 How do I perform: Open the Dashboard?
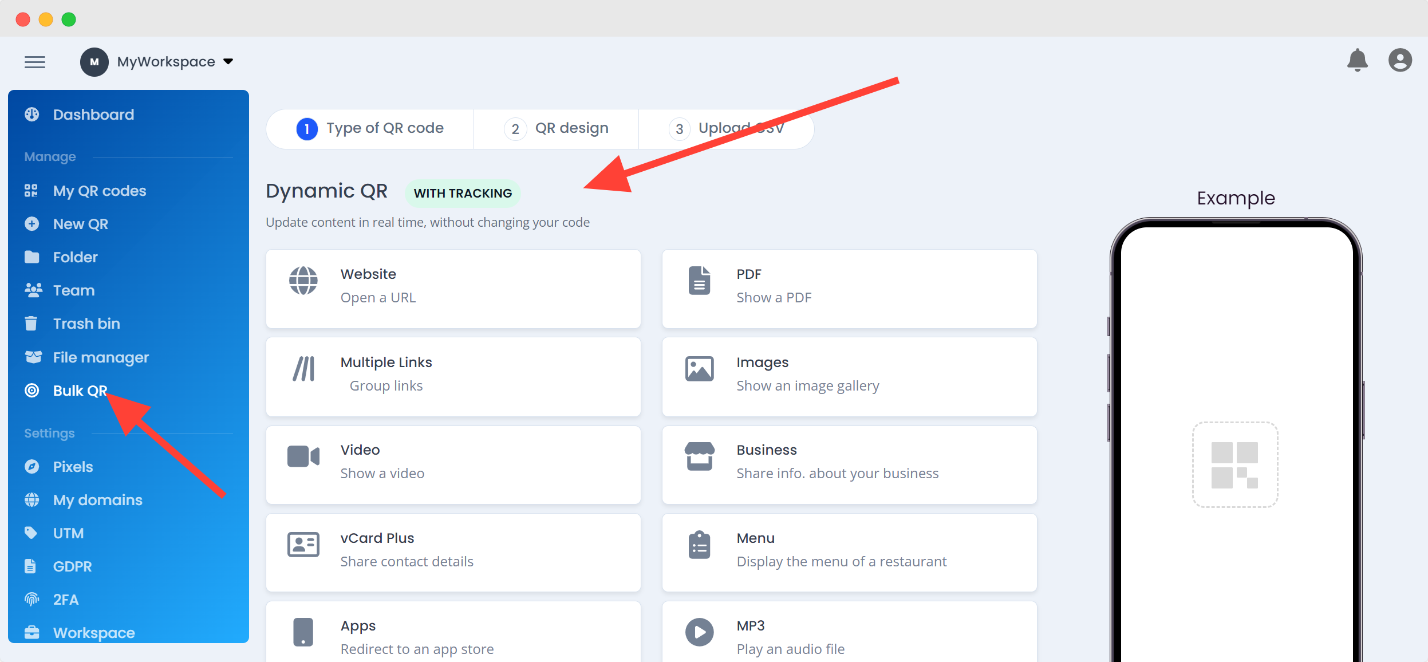[x=93, y=114]
